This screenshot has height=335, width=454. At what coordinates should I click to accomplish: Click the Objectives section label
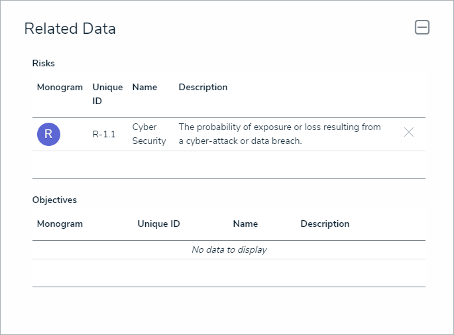click(x=54, y=200)
